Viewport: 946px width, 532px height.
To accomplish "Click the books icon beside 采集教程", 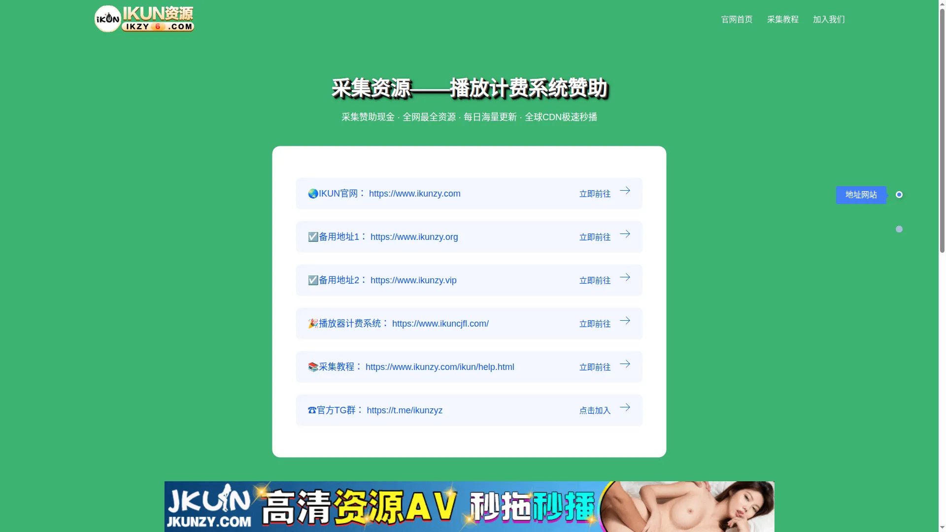I will click(313, 367).
